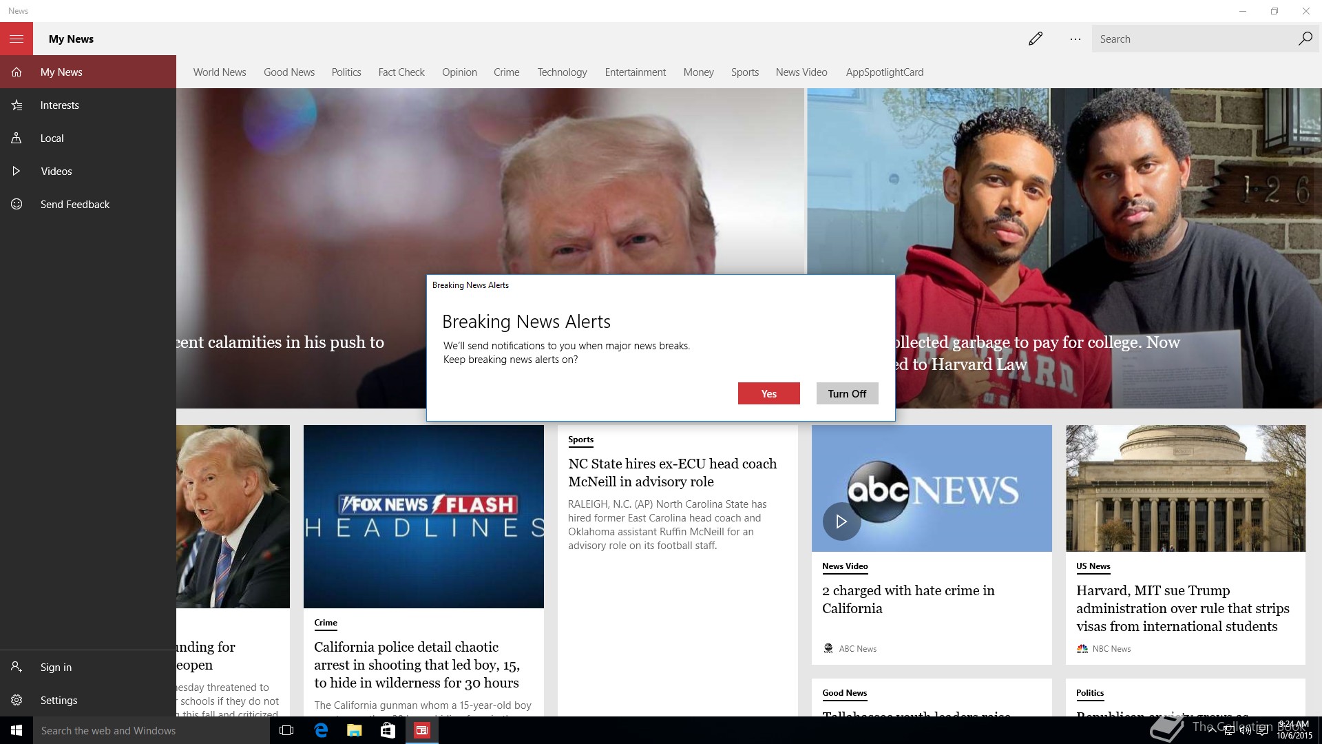Open Harvard, MIT sue Trump administration article

pos(1183,608)
